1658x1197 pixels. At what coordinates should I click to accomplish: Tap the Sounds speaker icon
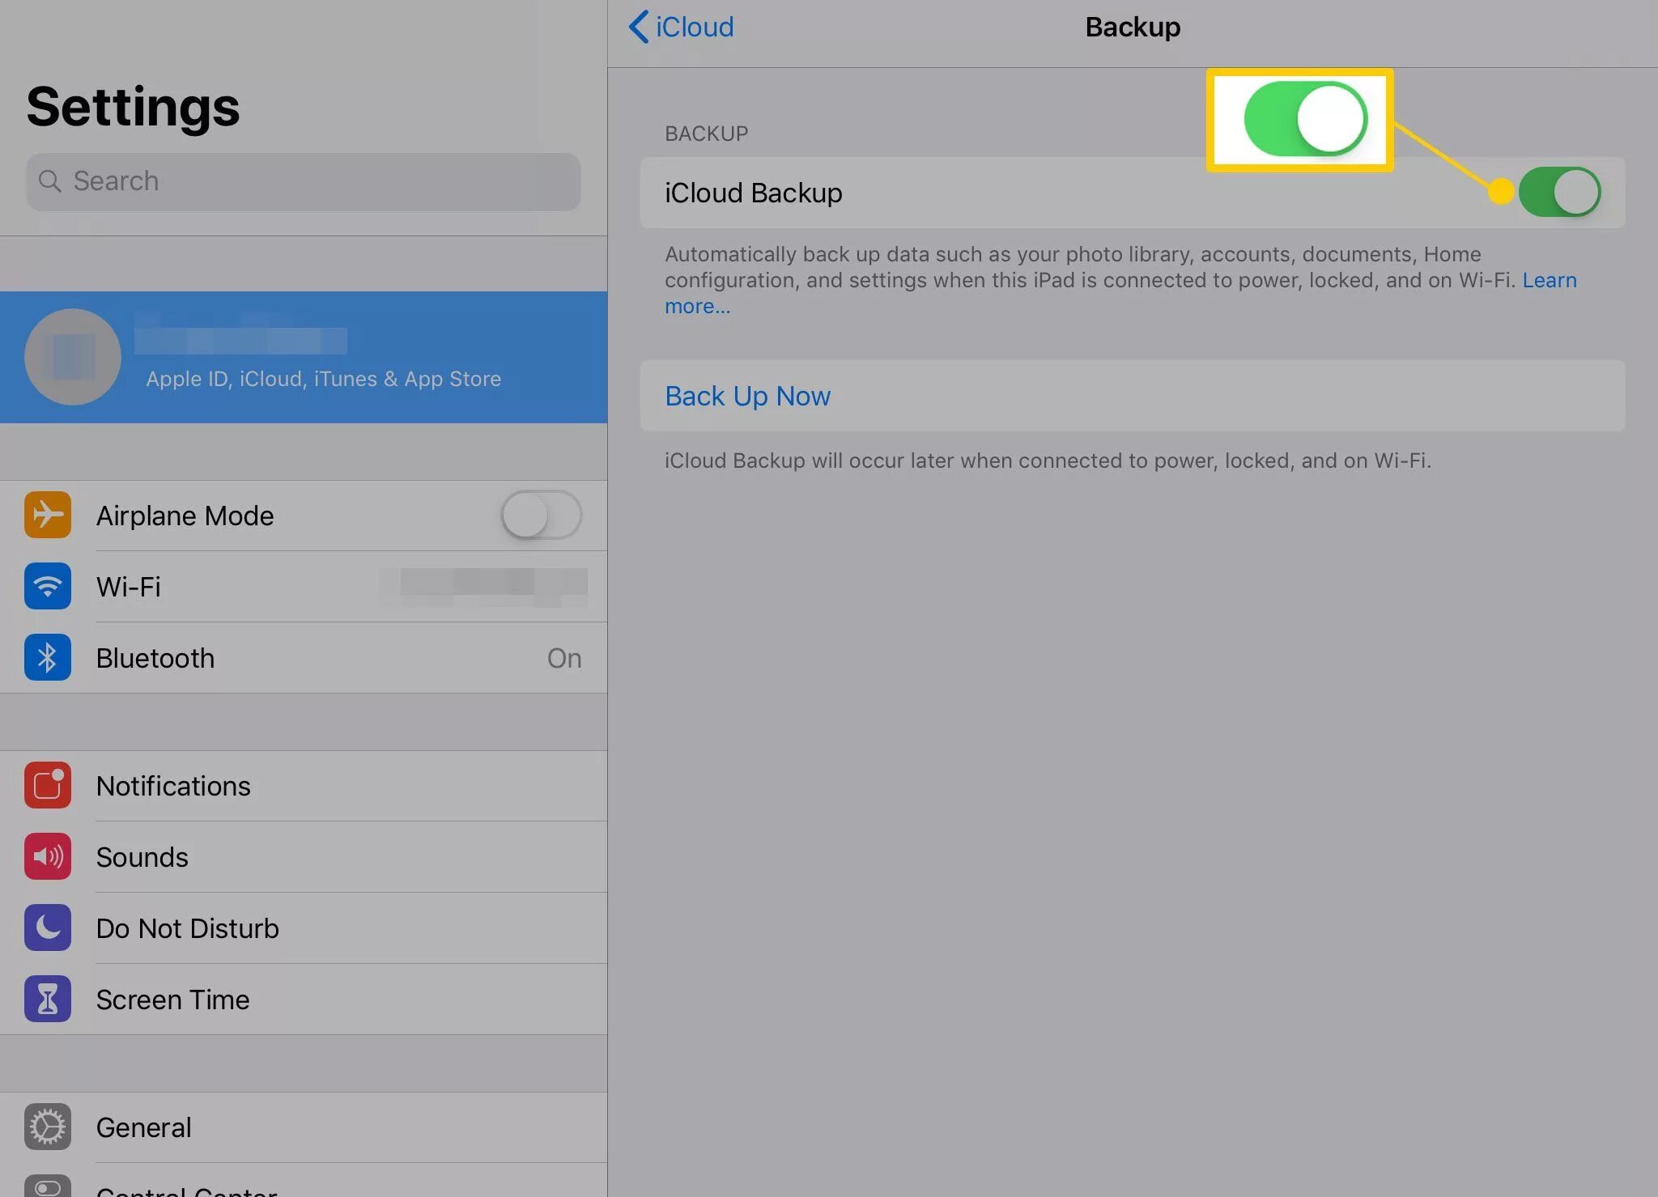tap(48, 856)
